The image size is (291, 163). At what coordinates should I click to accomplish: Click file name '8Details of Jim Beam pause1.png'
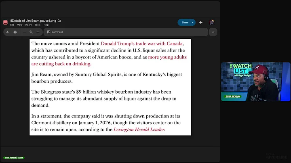[x=33, y=21]
